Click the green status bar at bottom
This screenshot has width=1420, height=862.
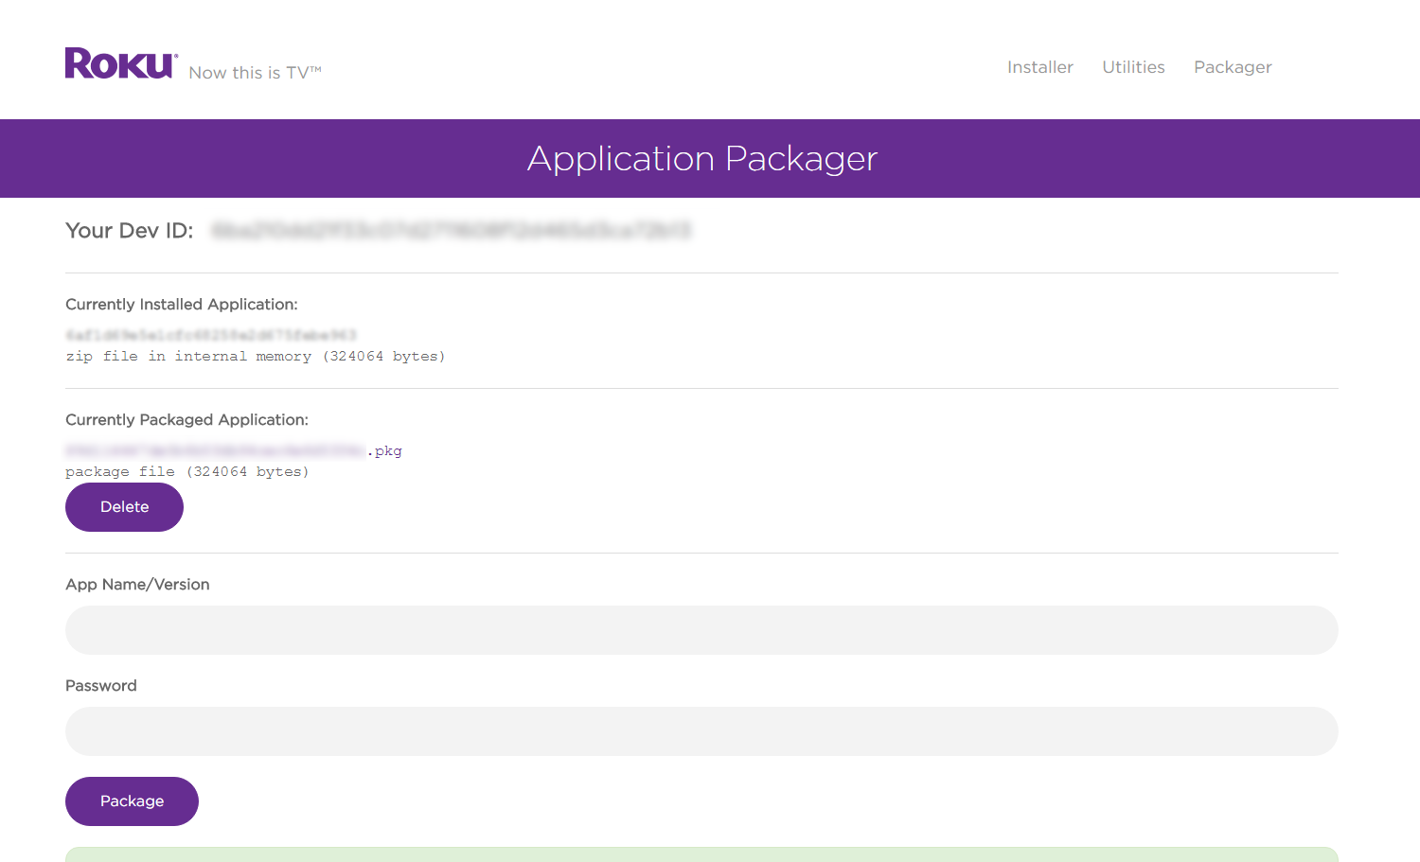coord(701,854)
